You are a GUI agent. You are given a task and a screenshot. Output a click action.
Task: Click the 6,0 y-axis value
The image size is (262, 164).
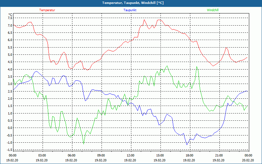[10, 40]
